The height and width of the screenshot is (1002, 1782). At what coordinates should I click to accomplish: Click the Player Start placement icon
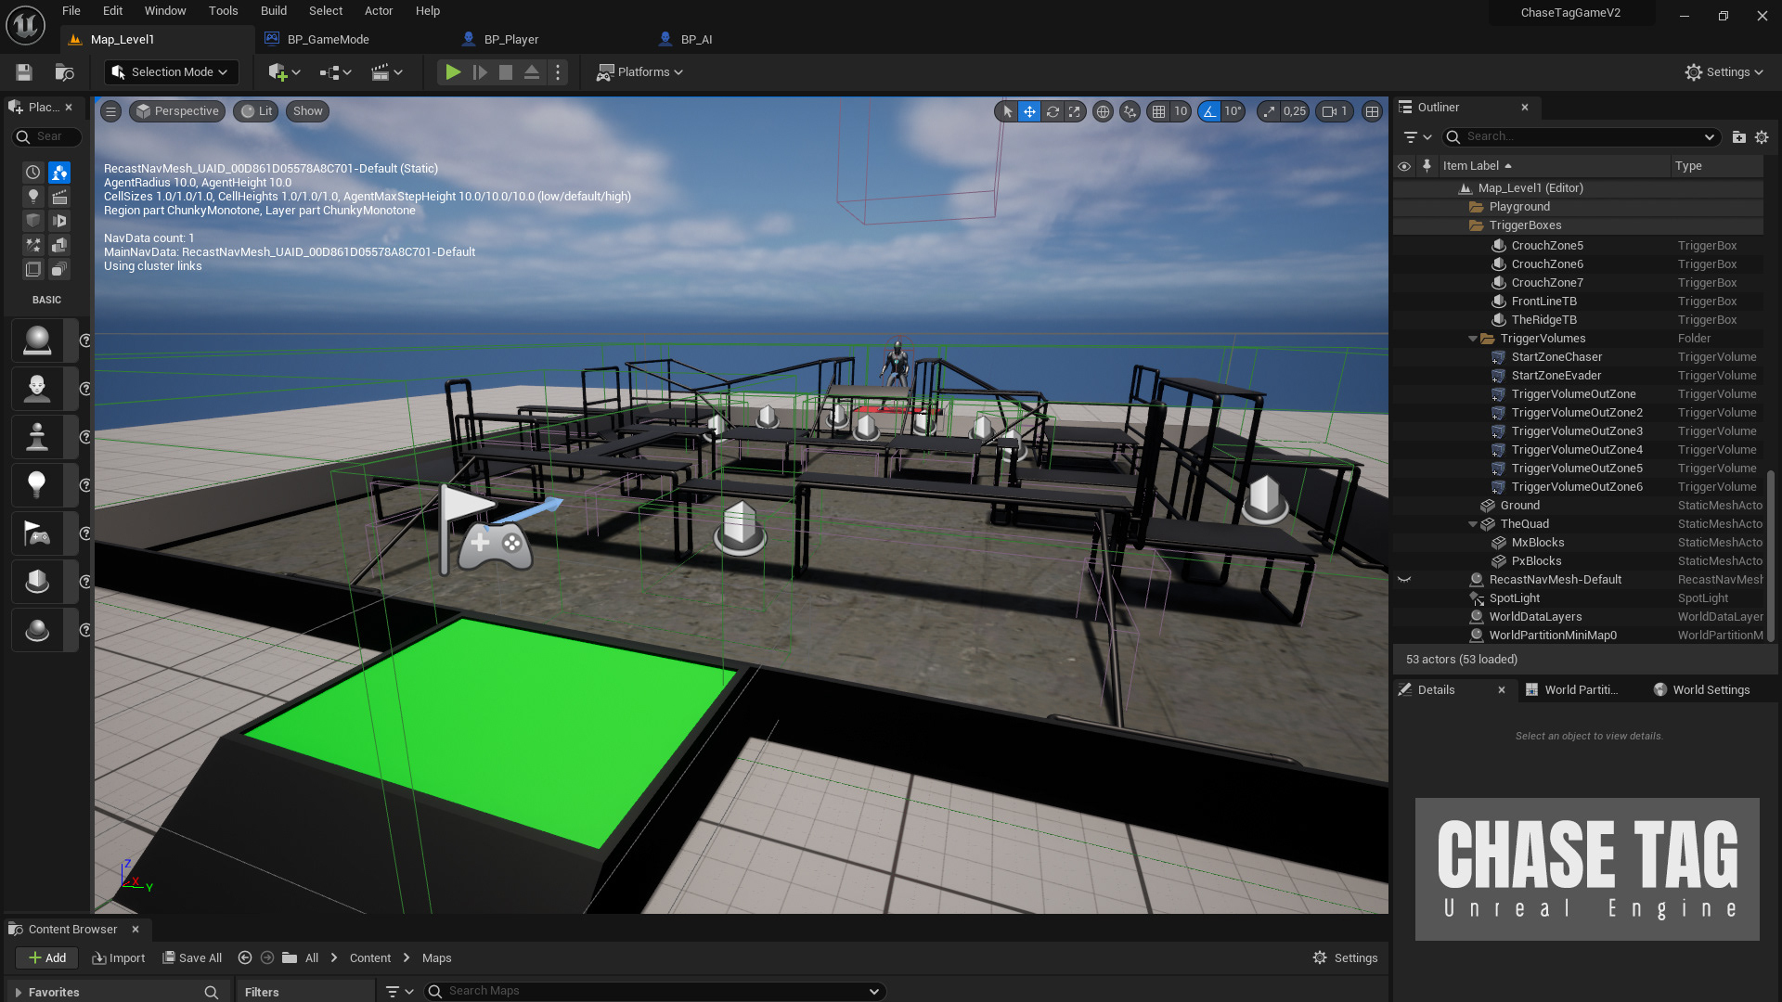pyautogui.click(x=37, y=533)
